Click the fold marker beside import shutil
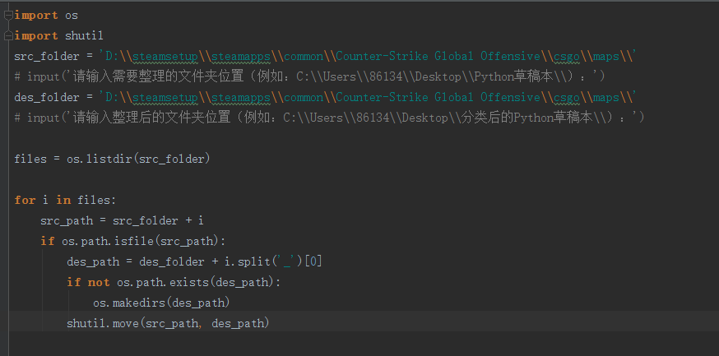This screenshot has height=356, width=719. coord(8,36)
